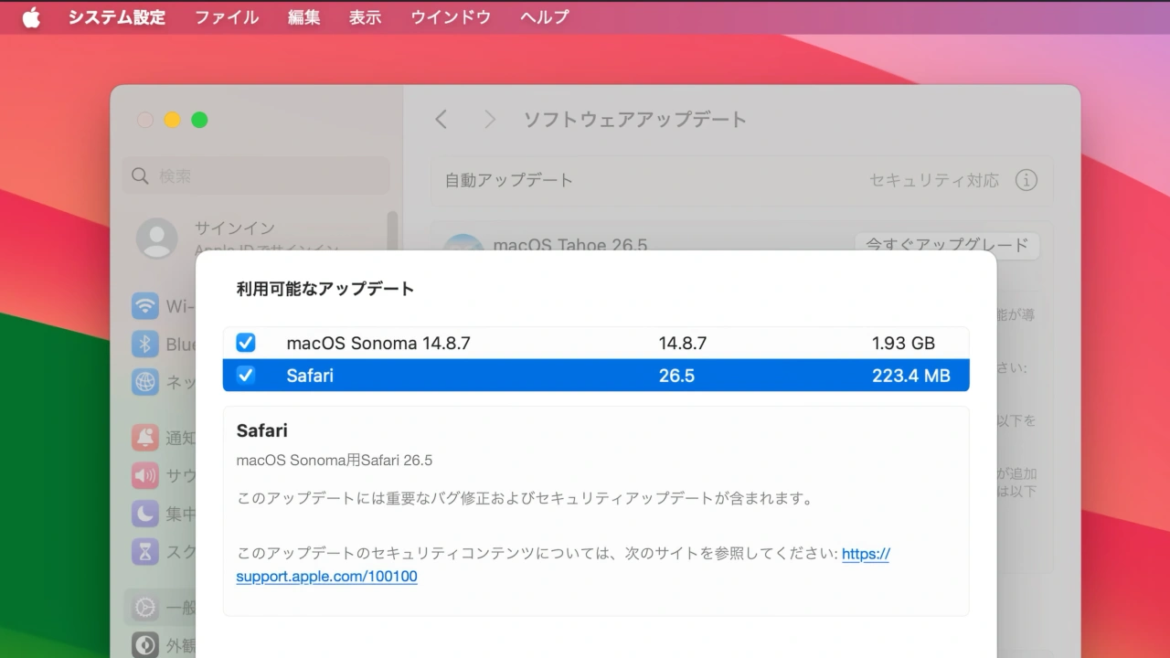Click the sidebar scrollbar
Viewport: 1170px width, 658px height.
click(x=393, y=230)
